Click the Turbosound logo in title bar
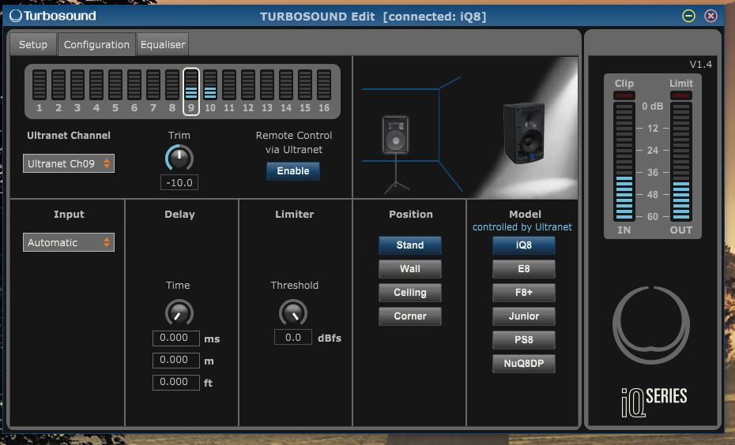735x445 pixels. click(x=52, y=16)
